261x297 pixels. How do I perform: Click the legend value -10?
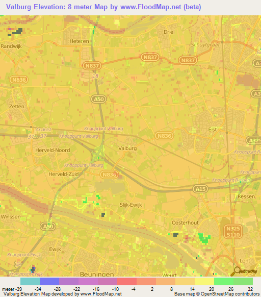pos(115,289)
